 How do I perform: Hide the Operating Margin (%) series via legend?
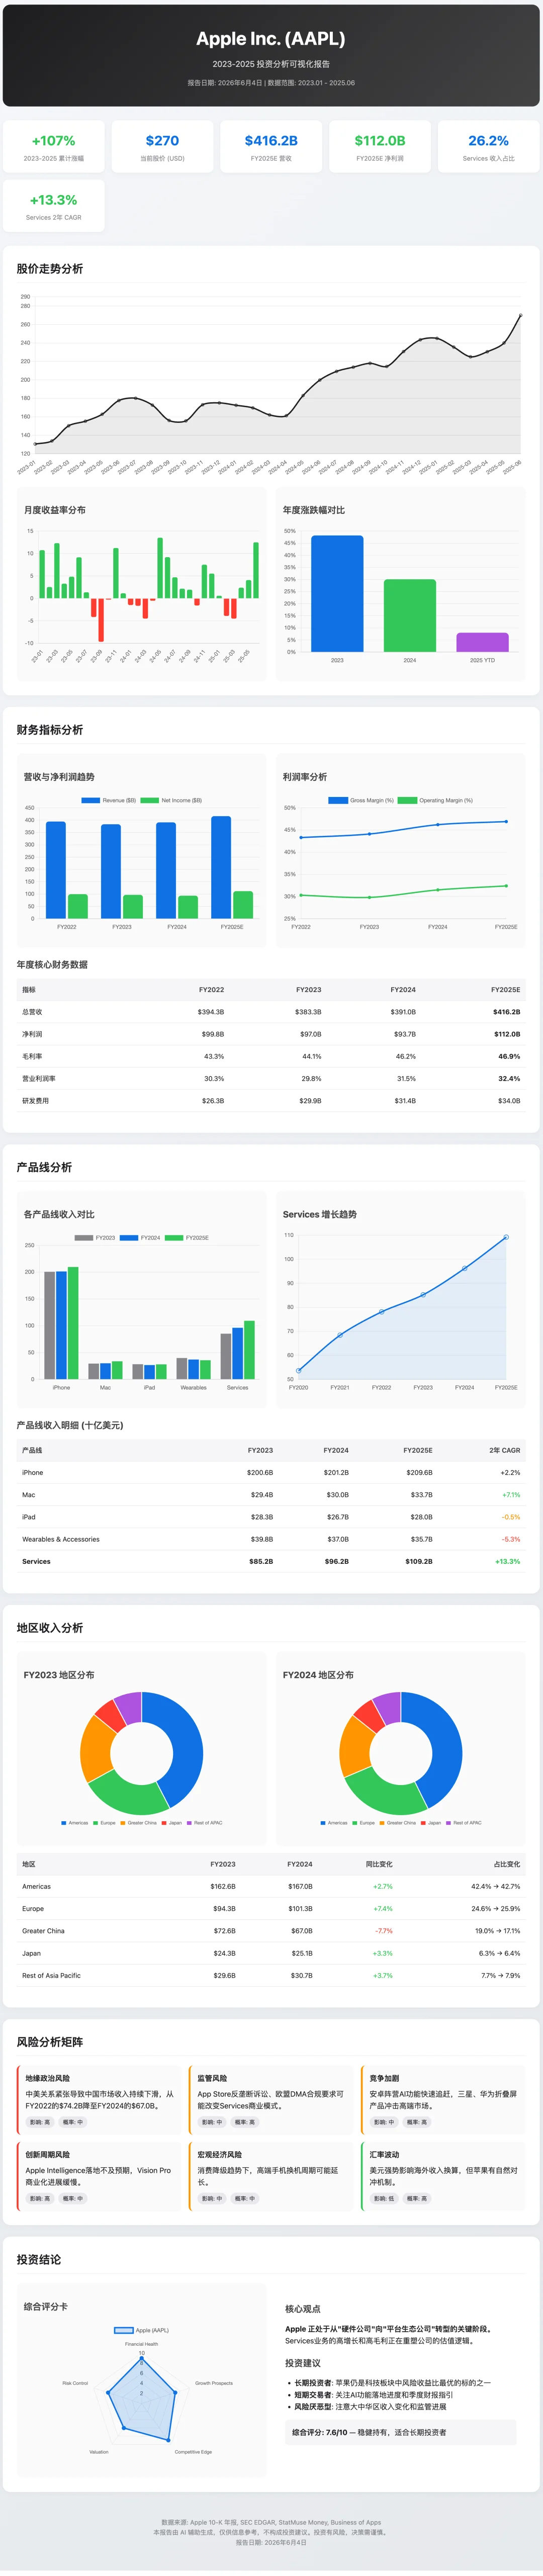coord(436,800)
